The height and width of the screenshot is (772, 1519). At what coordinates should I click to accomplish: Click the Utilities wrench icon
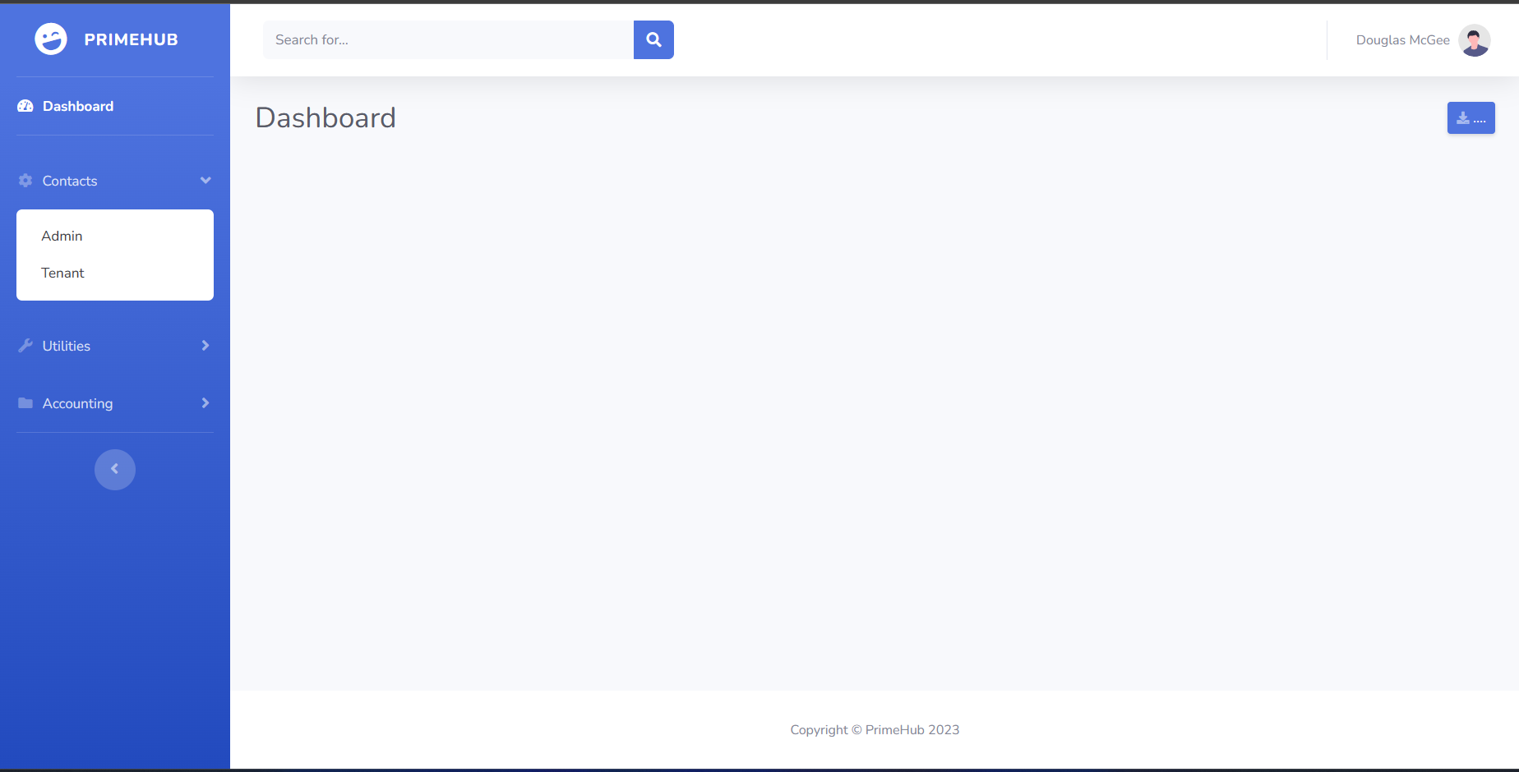click(25, 346)
